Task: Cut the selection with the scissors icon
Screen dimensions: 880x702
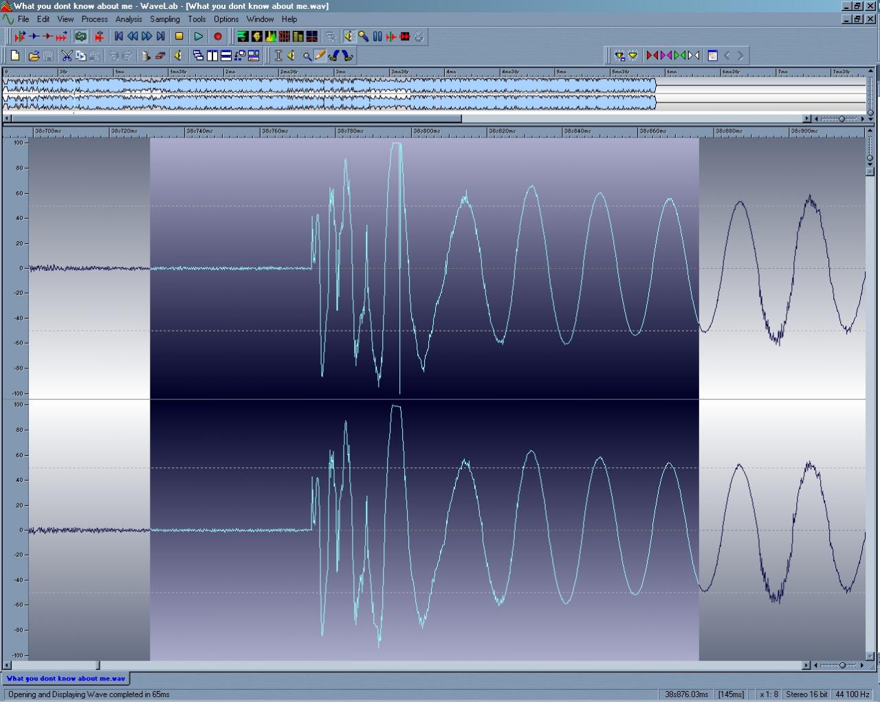Action: coord(67,56)
